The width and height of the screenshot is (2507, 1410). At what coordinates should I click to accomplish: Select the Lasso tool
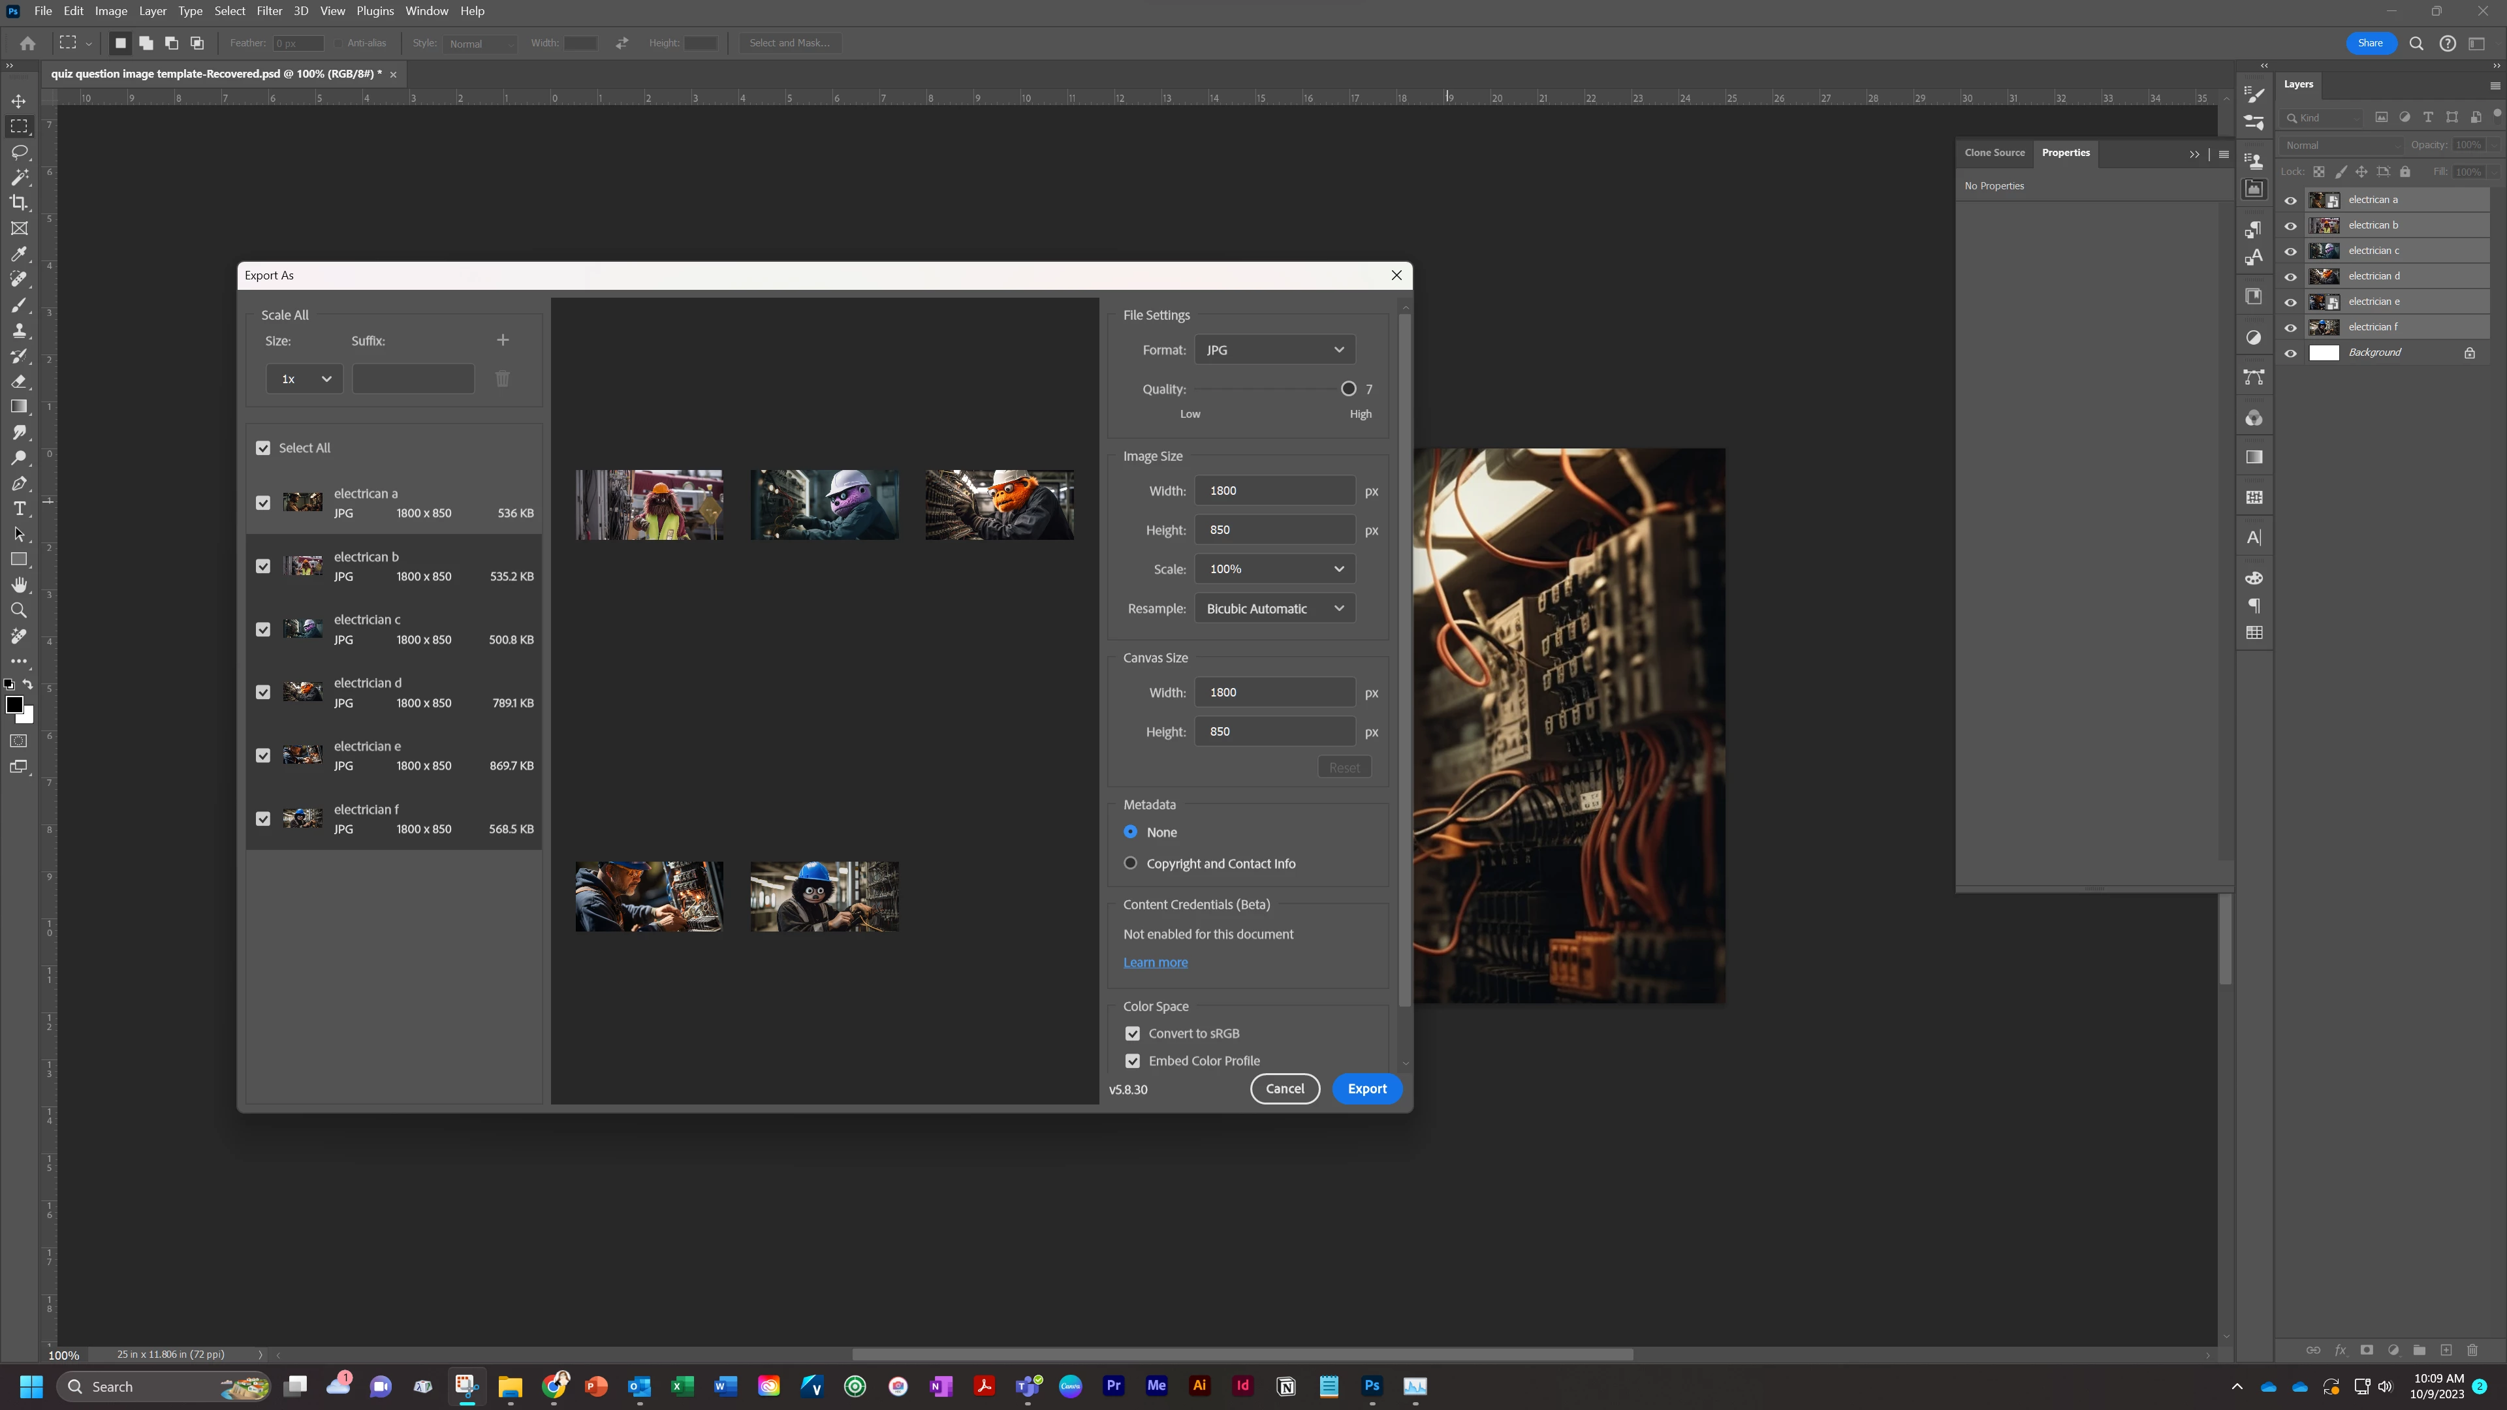click(x=18, y=152)
